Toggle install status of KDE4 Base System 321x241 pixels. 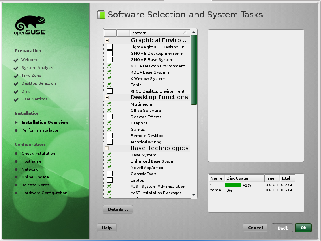(109, 72)
